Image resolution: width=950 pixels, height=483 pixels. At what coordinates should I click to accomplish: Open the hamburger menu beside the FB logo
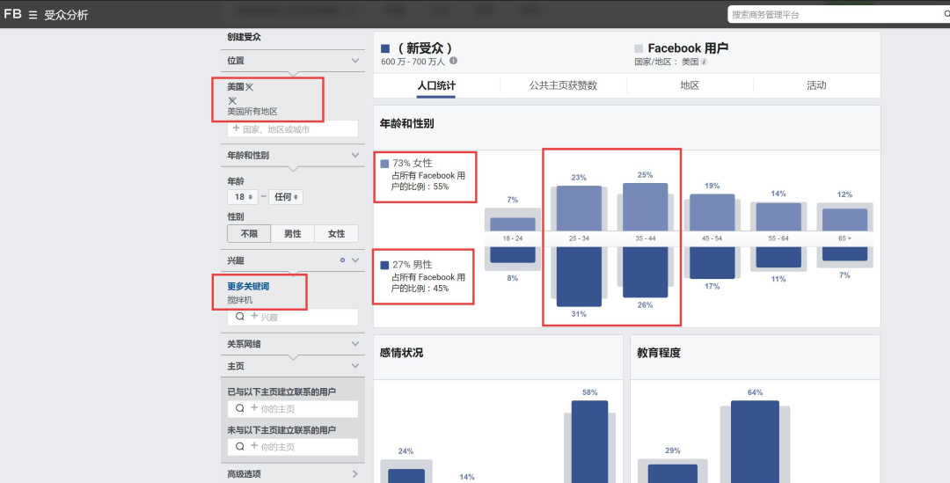click(x=33, y=15)
